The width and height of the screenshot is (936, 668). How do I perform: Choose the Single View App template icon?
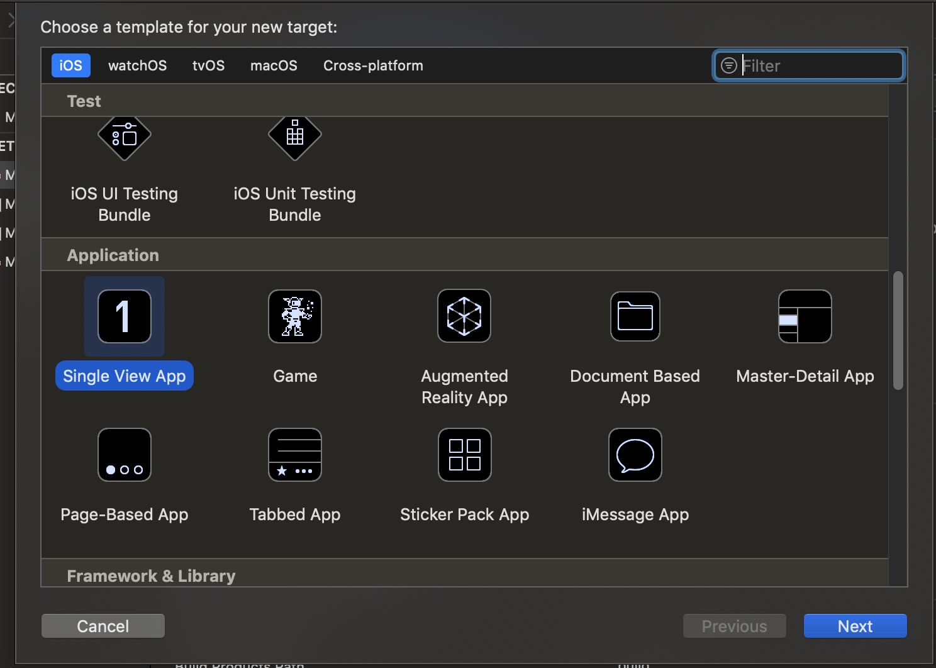tap(125, 316)
